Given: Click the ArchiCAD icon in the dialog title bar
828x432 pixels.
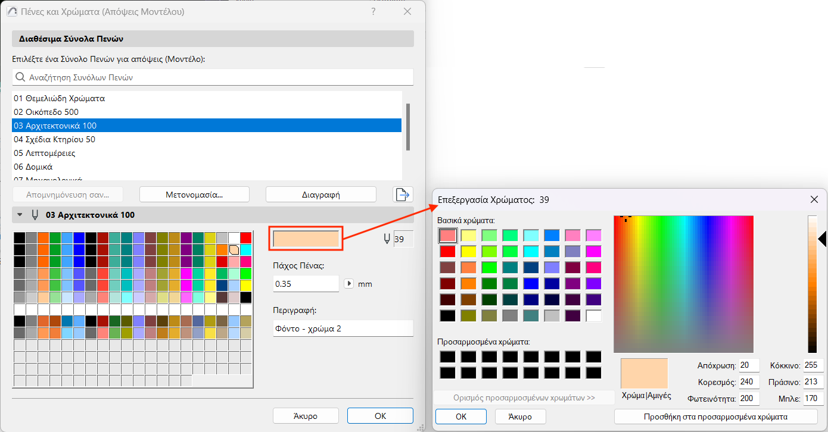Looking at the screenshot, I should point(12,11).
